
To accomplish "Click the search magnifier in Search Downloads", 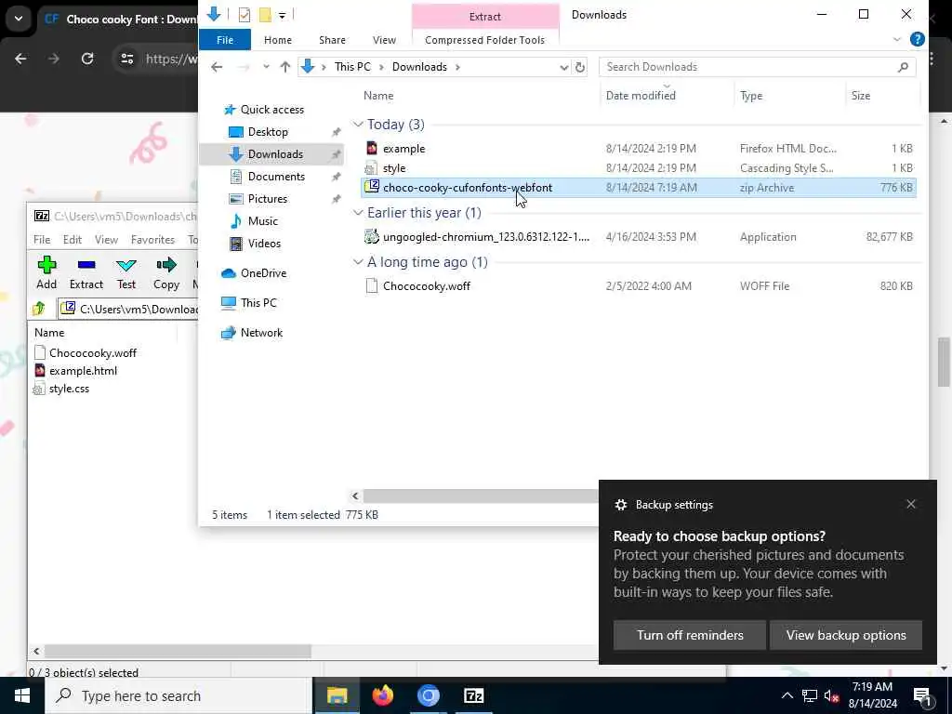I will pyautogui.click(x=903, y=67).
